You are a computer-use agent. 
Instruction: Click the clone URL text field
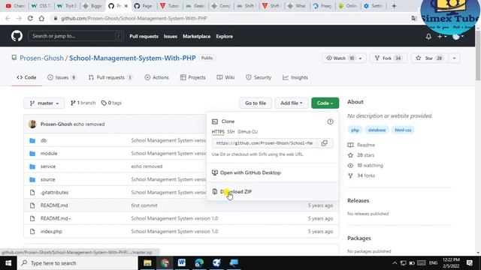pyautogui.click(x=264, y=143)
